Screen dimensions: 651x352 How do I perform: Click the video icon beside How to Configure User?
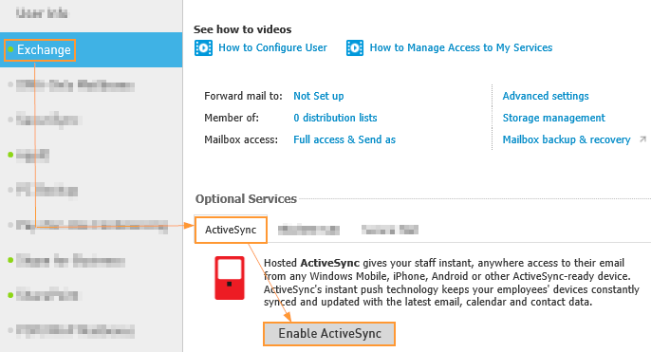203,48
